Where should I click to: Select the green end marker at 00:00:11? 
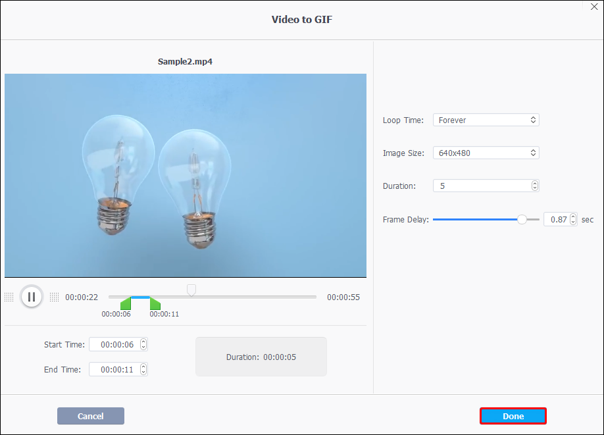pos(155,303)
